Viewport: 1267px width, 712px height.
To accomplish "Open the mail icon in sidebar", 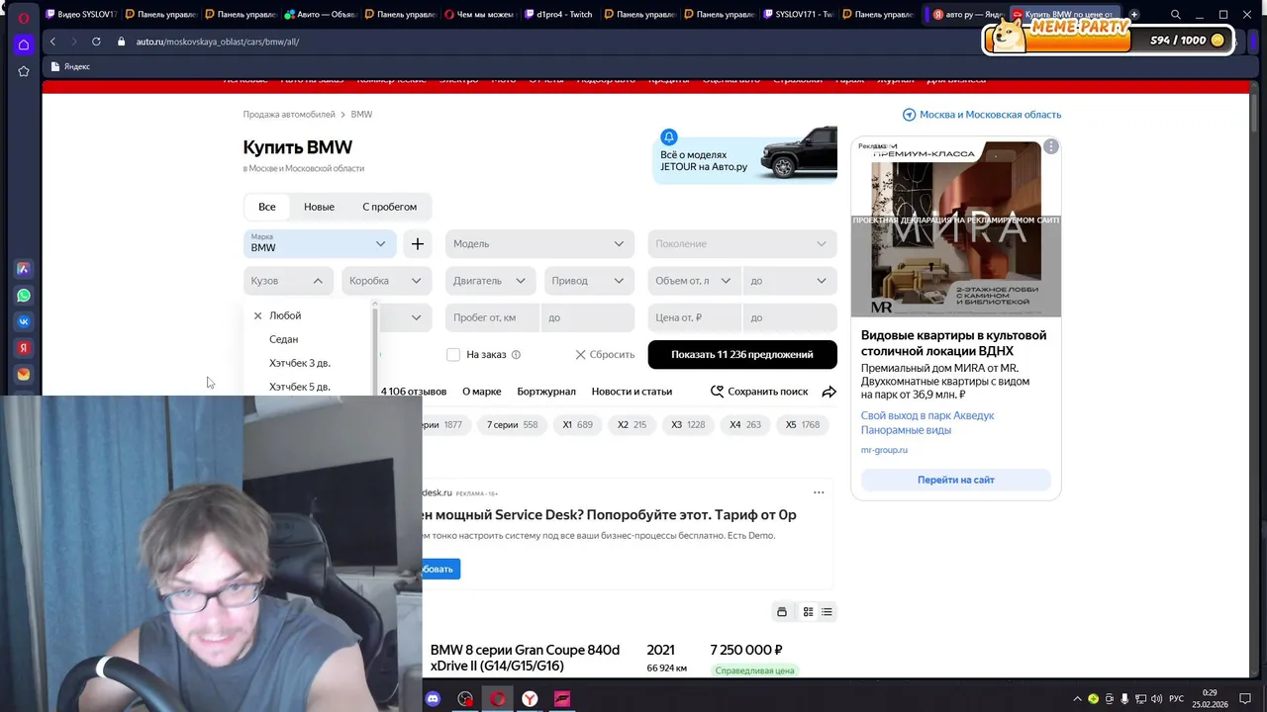I will (x=24, y=375).
